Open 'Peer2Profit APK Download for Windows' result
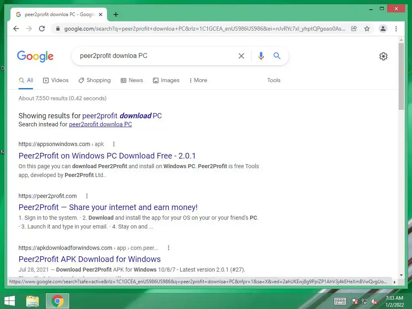 [90, 260]
